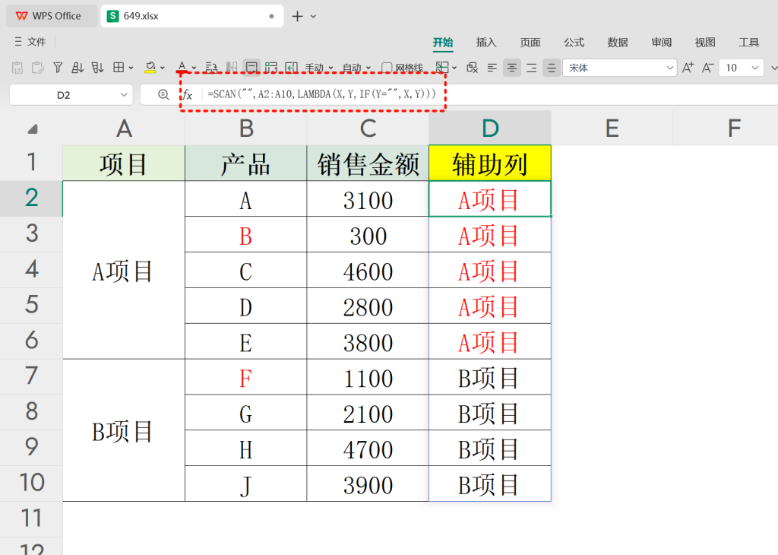Image resolution: width=778 pixels, height=555 pixels.
Task: Apply cell borders with the grid icon
Action: (x=119, y=68)
